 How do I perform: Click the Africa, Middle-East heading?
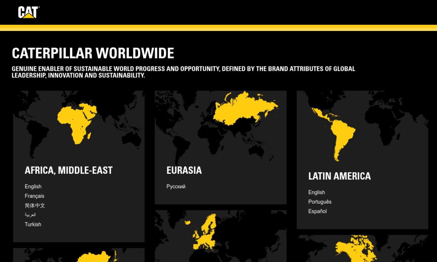click(x=69, y=170)
